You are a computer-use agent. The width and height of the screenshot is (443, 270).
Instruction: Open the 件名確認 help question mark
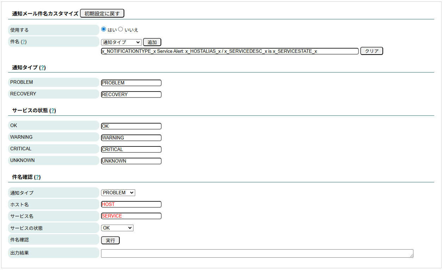point(37,177)
